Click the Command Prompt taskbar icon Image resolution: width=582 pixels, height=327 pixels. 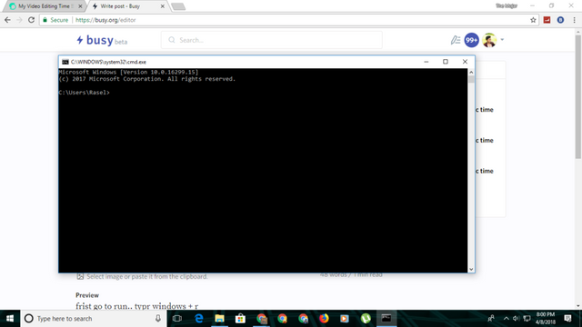386,319
